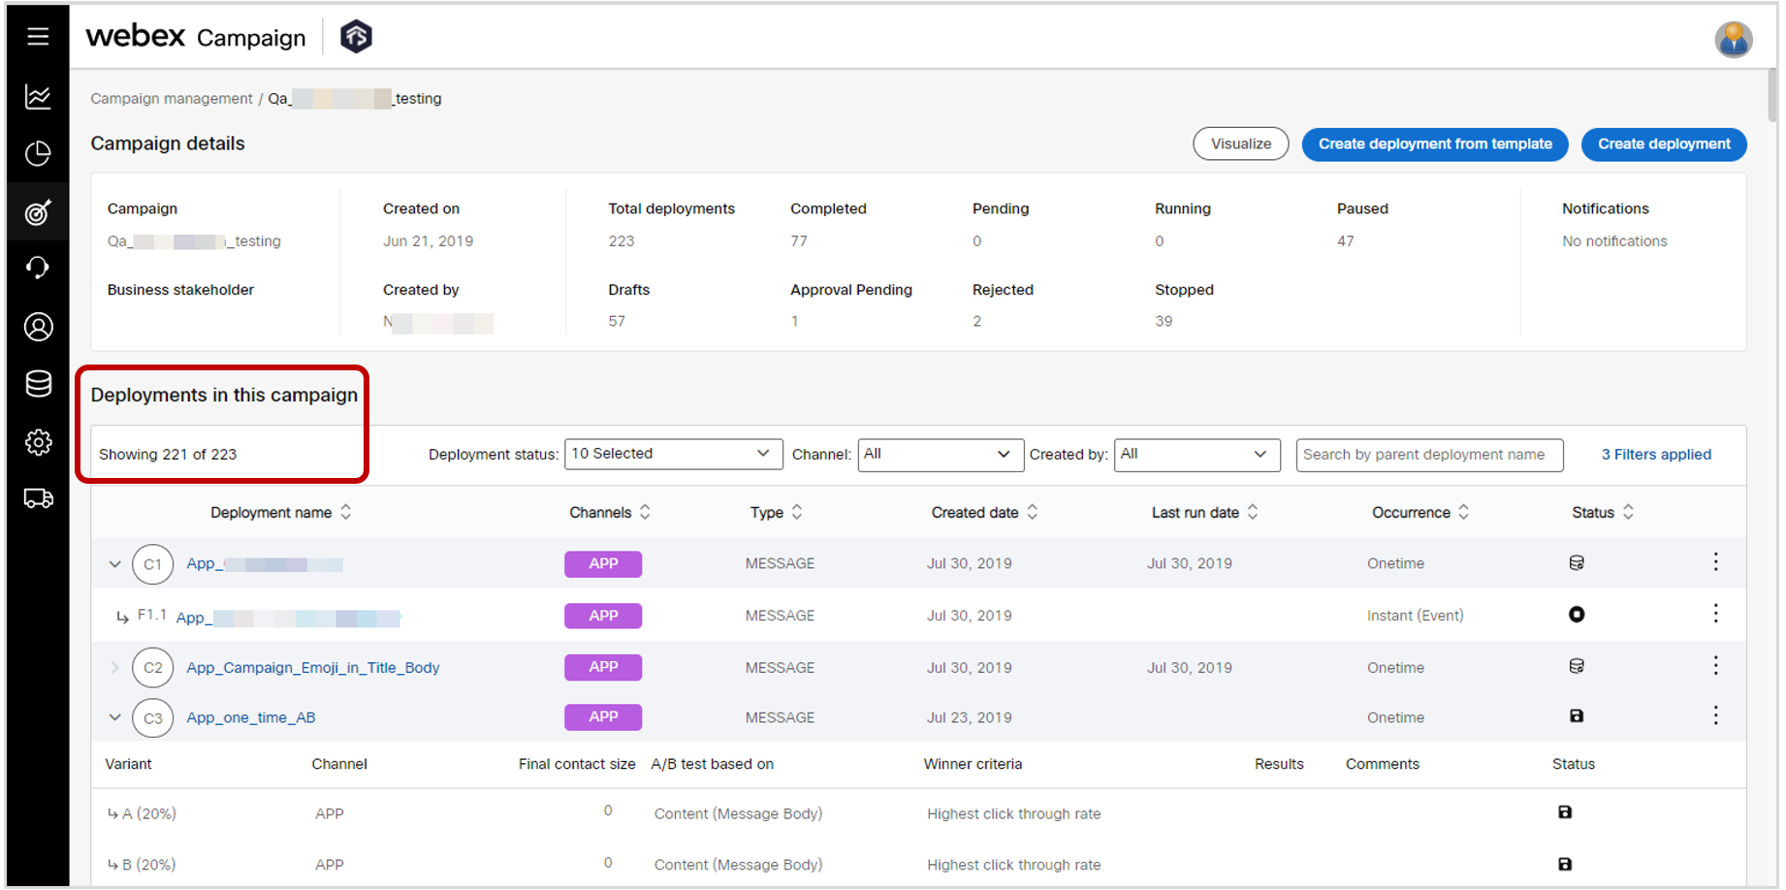Viewport: 1786px width, 890px height.
Task: Click status icon in Instant (Event) row
Action: (1577, 615)
